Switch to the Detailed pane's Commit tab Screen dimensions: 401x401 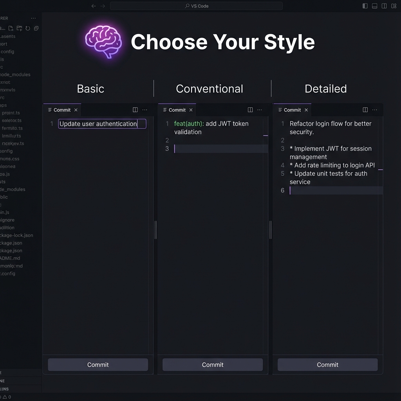[x=292, y=110]
